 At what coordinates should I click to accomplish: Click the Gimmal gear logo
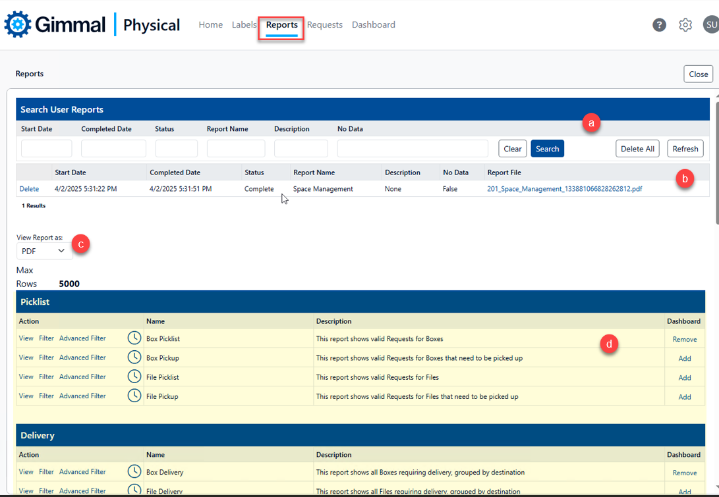[x=18, y=25]
